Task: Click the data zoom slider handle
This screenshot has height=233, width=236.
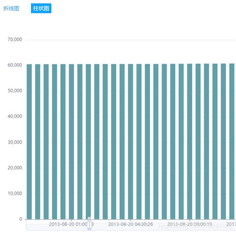Action: tap(89, 224)
